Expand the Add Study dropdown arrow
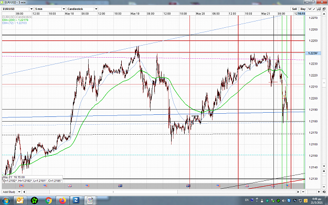 19,192
